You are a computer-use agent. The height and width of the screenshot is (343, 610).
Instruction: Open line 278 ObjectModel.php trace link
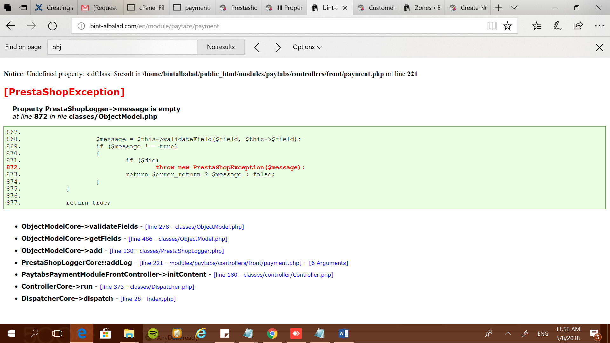tap(194, 227)
